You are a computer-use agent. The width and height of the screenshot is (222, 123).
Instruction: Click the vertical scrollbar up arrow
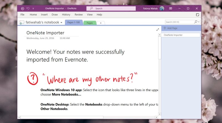[160, 35]
